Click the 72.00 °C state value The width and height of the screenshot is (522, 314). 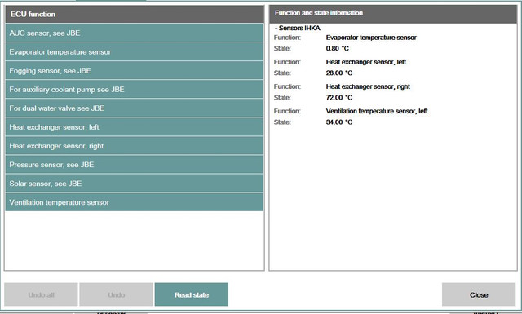(339, 98)
